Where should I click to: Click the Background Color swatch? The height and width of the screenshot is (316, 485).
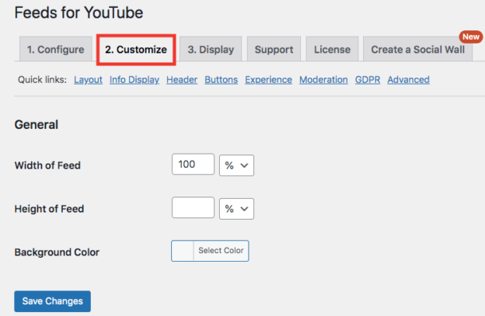pos(183,251)
